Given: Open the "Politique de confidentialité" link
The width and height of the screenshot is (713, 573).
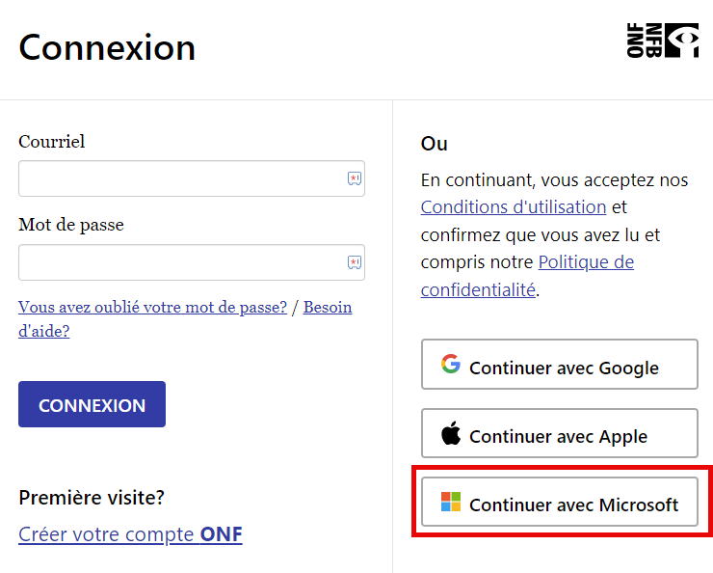Looking at the screenshot, I should [586, 262].
